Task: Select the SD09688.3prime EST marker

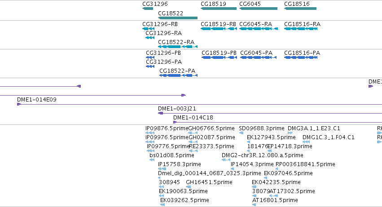Action: (241, 133)
